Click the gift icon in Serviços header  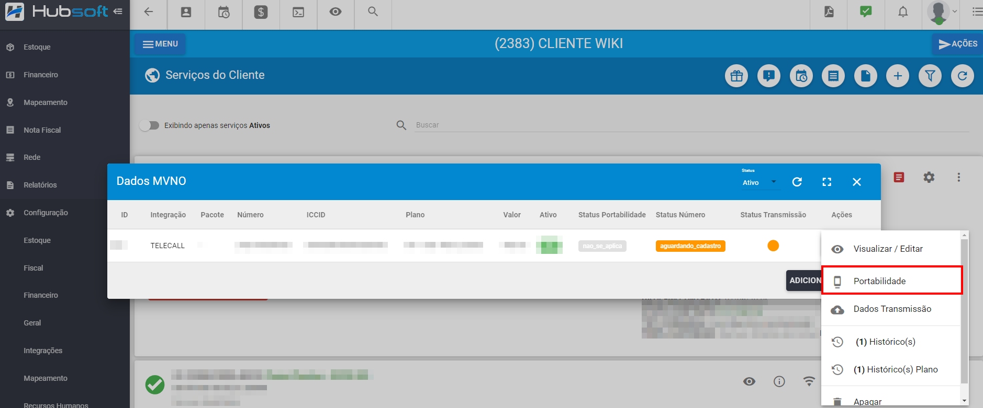coord(736,76)
